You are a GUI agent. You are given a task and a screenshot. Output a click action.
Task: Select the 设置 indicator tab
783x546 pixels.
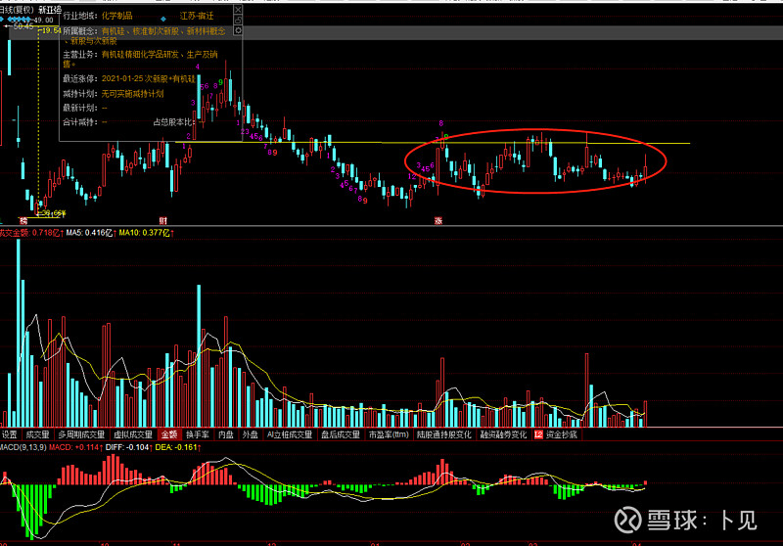10,433
